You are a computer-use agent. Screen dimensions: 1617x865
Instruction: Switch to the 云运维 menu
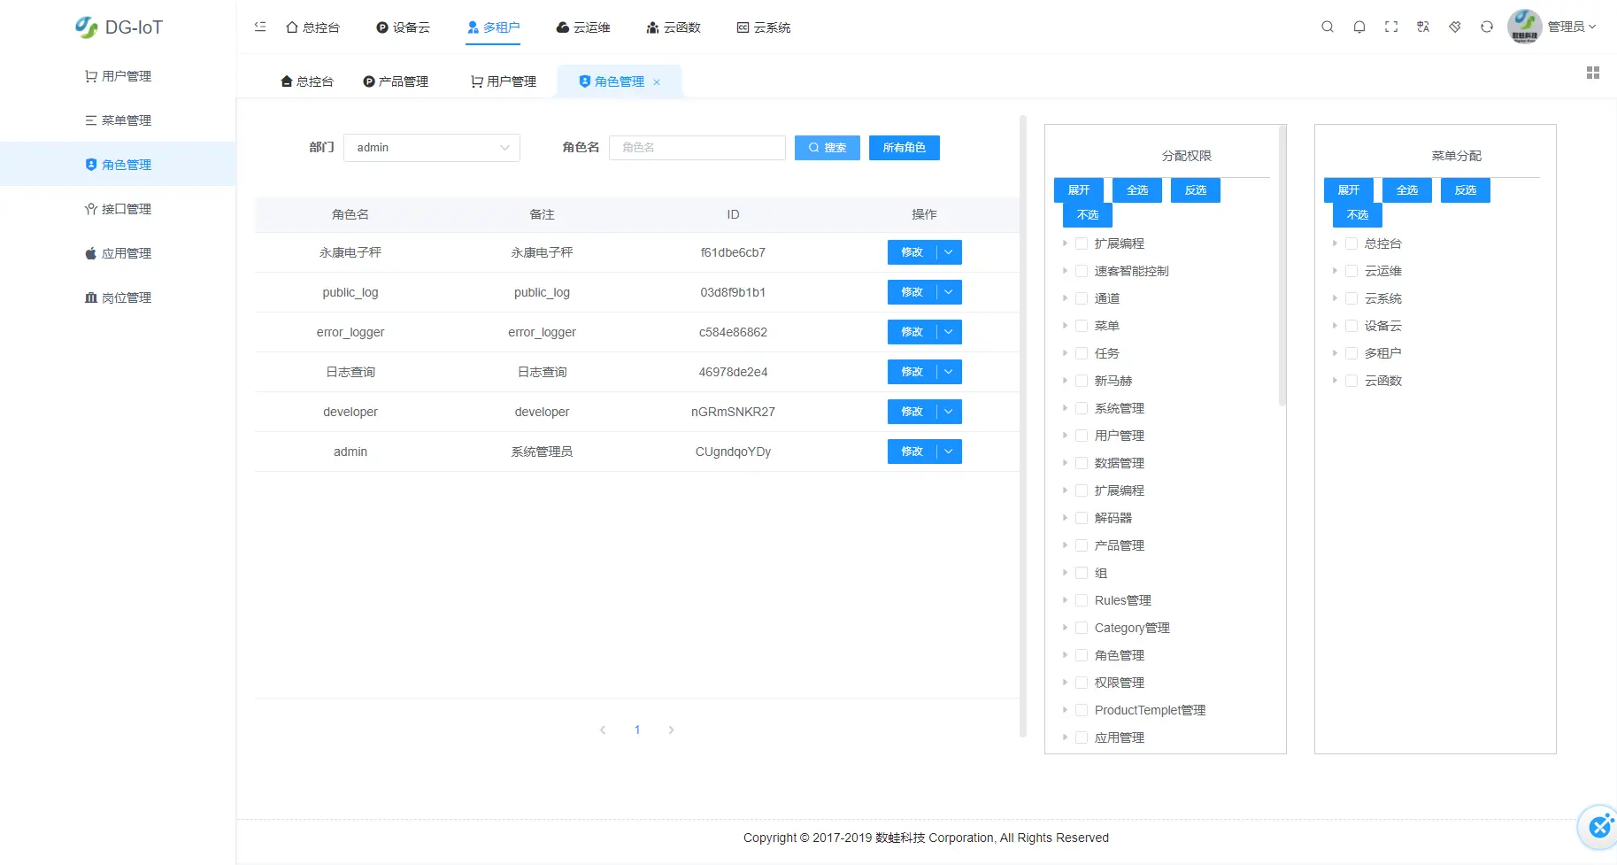583,27
